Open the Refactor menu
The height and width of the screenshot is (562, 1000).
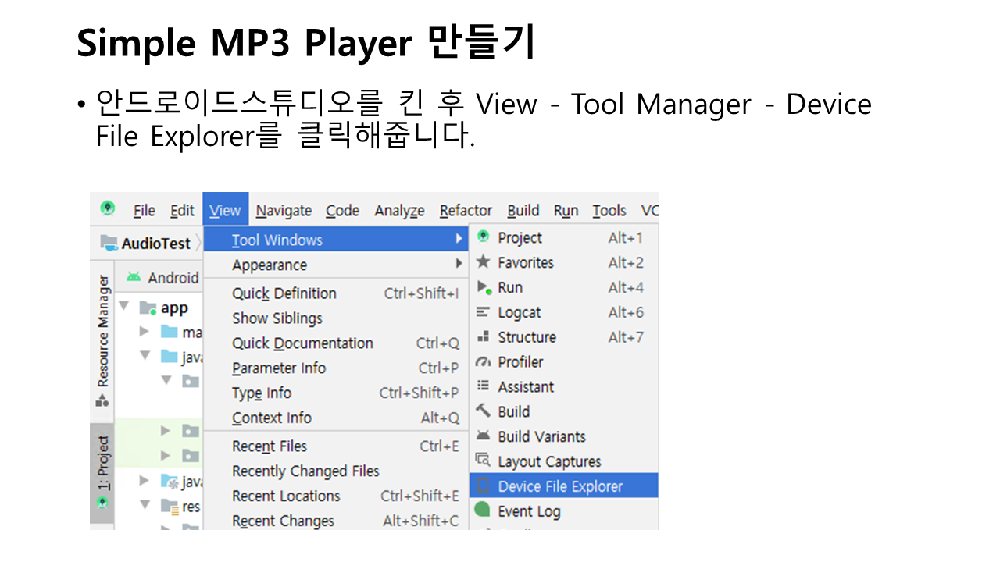pos(466,211)
